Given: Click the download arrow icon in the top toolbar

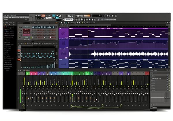Looking at the screenshot, I should (x=99, y=19).
